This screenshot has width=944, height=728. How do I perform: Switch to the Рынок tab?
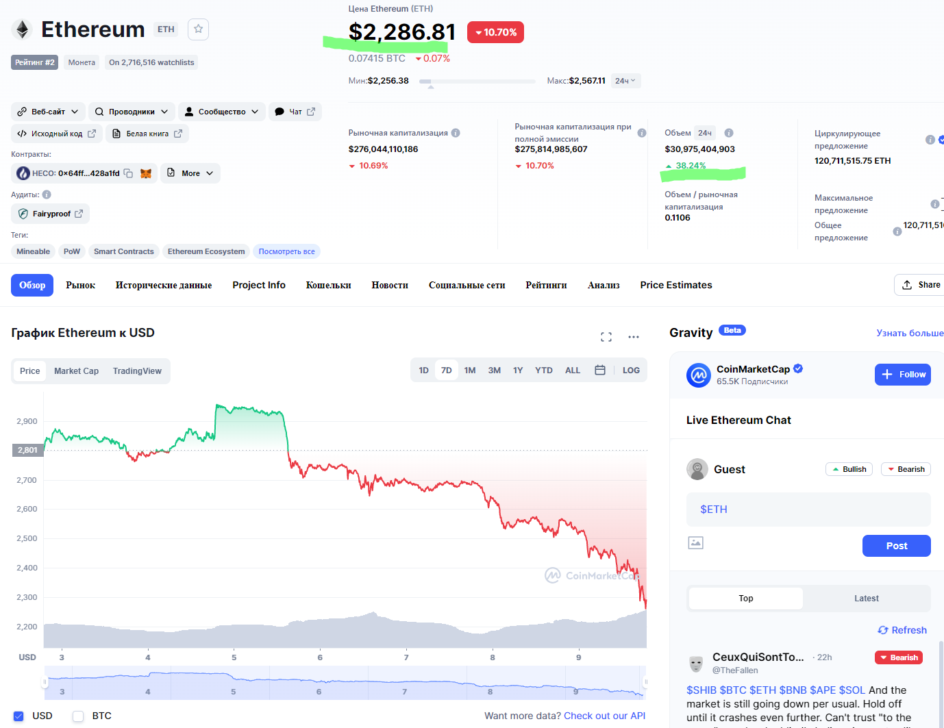(x=81, y=285)
